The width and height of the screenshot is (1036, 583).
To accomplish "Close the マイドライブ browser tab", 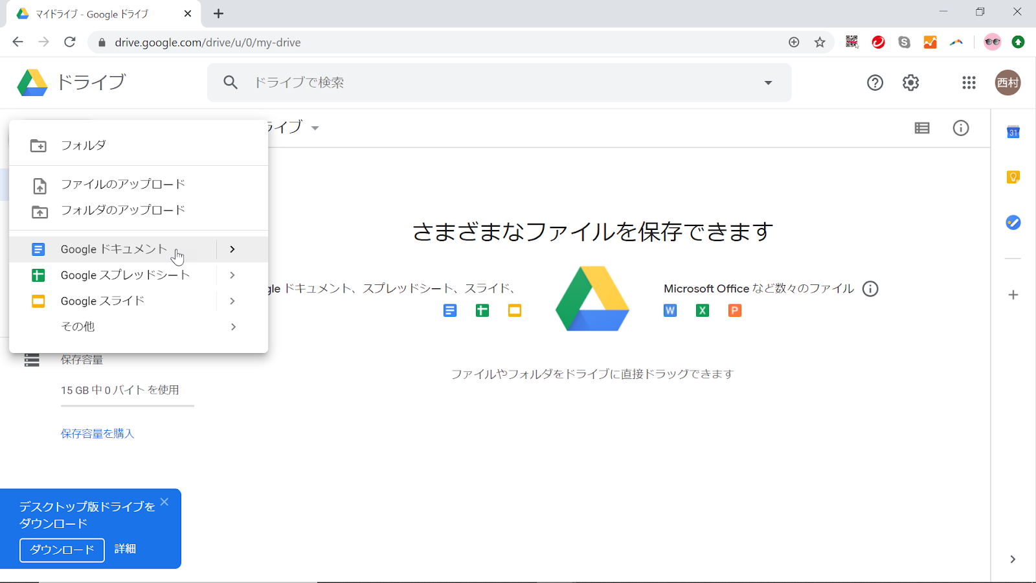I will (x=188, y=14).
